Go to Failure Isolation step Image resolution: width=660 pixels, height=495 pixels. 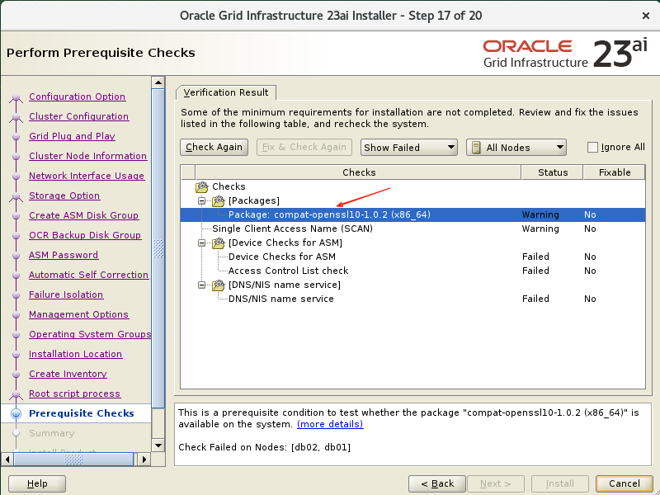click(x=66, y=295)
